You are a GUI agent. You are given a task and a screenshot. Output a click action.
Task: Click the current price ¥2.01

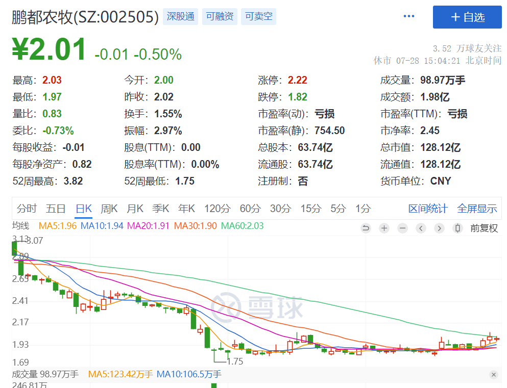click(49, 49)
